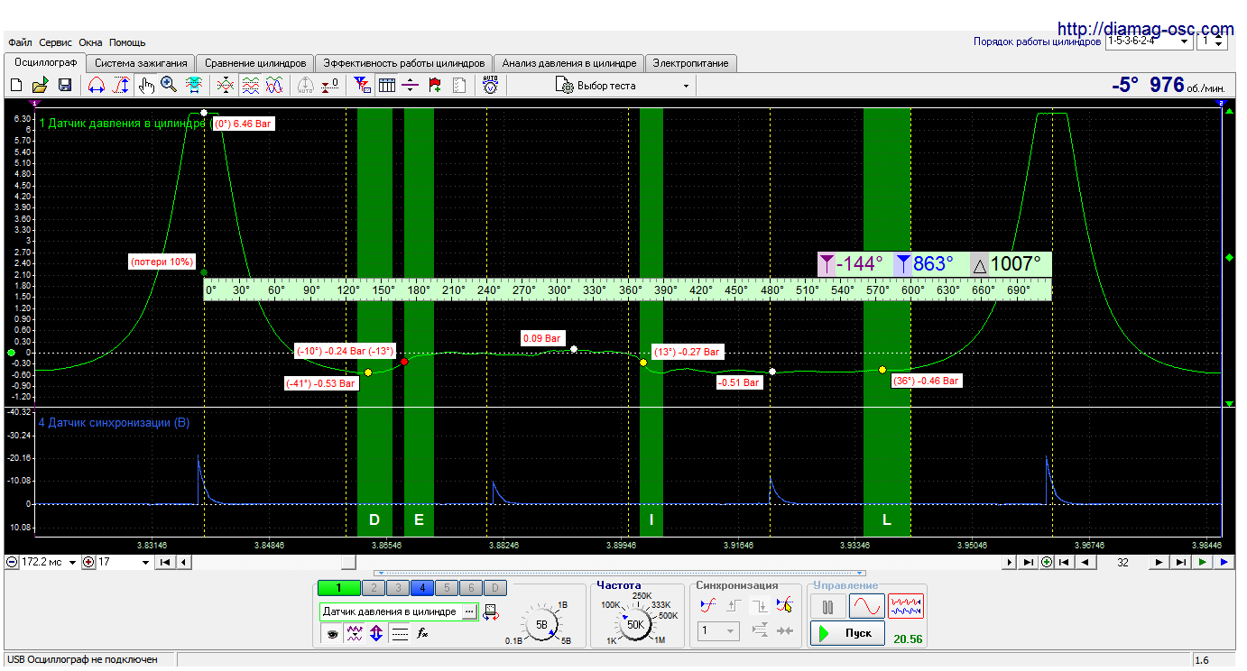The width and height of the screenshot is (1247, 671).
Task: Click the voltage range 5В knob
Action: tap(541, 623)
